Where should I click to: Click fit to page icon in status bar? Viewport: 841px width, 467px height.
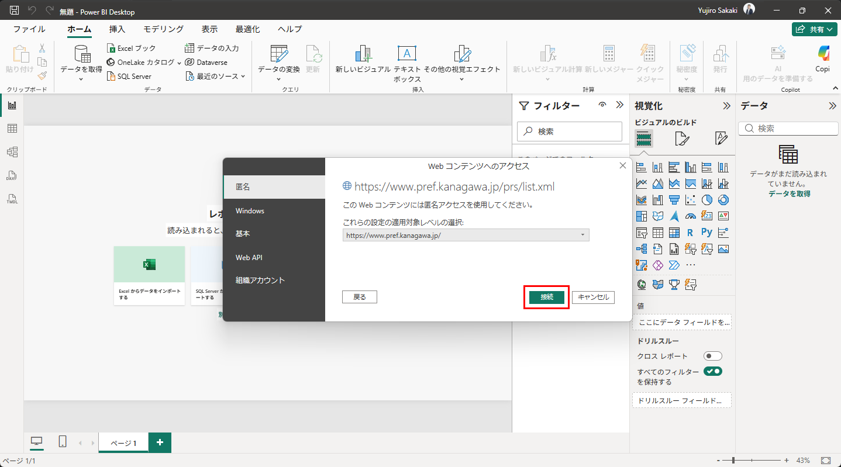(x=826, y=461)
